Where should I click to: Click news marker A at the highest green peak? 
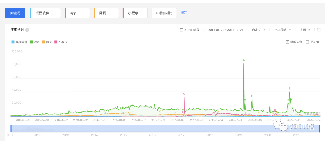(244, 60)
